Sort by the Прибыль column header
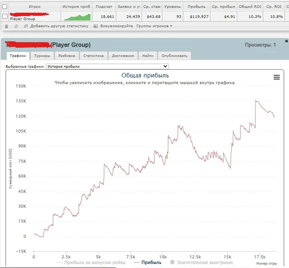 (197, 7)
